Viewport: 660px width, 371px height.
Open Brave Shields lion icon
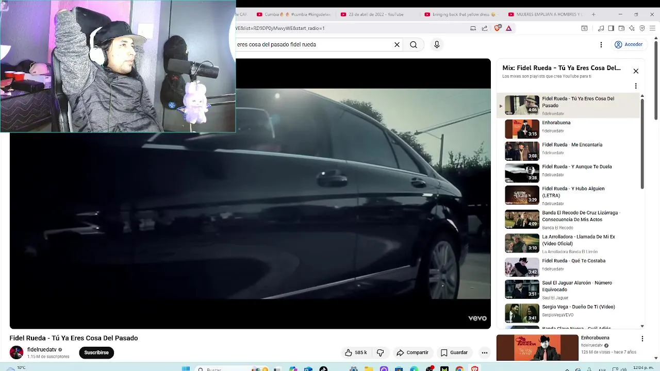click(x=498, y=28)
